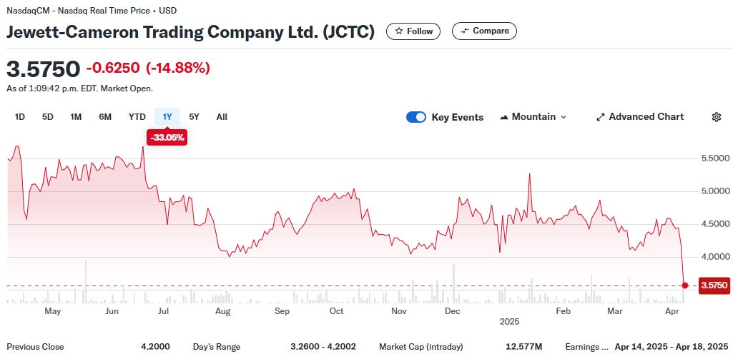Select the 1M range tab
The height and width of the screenshot is (354, 738).
[x=76, y=117]
